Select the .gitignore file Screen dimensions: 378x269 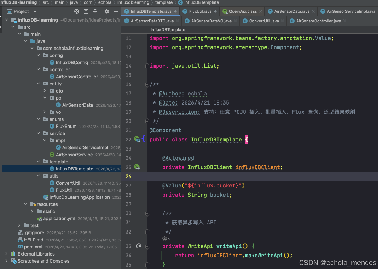tap(34, 232)
